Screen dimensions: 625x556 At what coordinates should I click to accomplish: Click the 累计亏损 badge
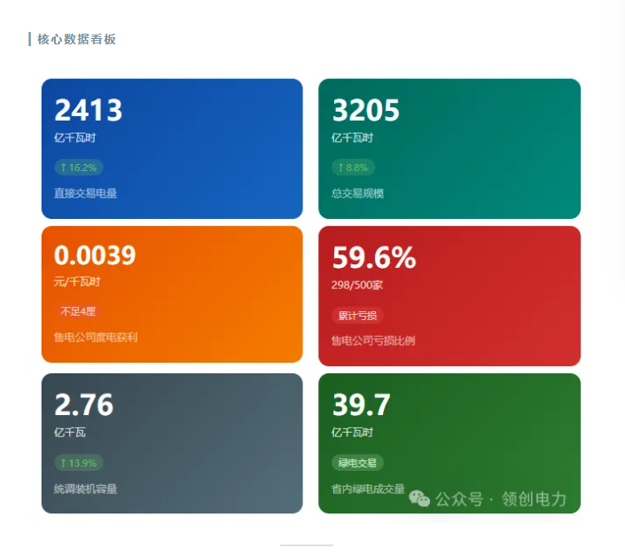(357, 316)
